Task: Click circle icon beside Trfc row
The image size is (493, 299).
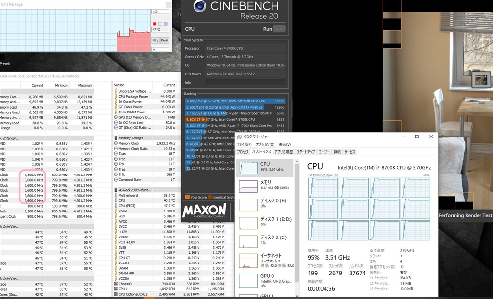Action: (116, 174)
